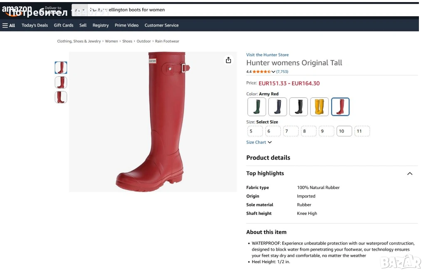Collapse the Top highlights section

click(410, 174)
